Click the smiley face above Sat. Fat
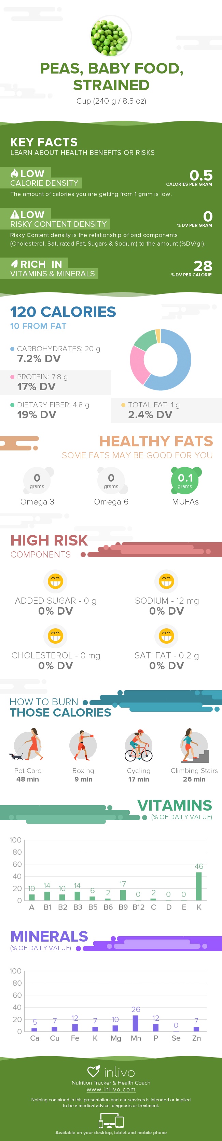This screenshot has height=1141, width=222. [x=166, y=635]
